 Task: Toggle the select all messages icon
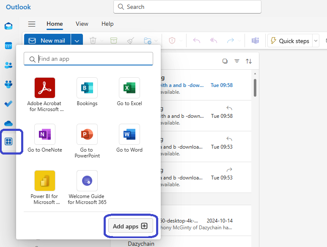(225, 61)
